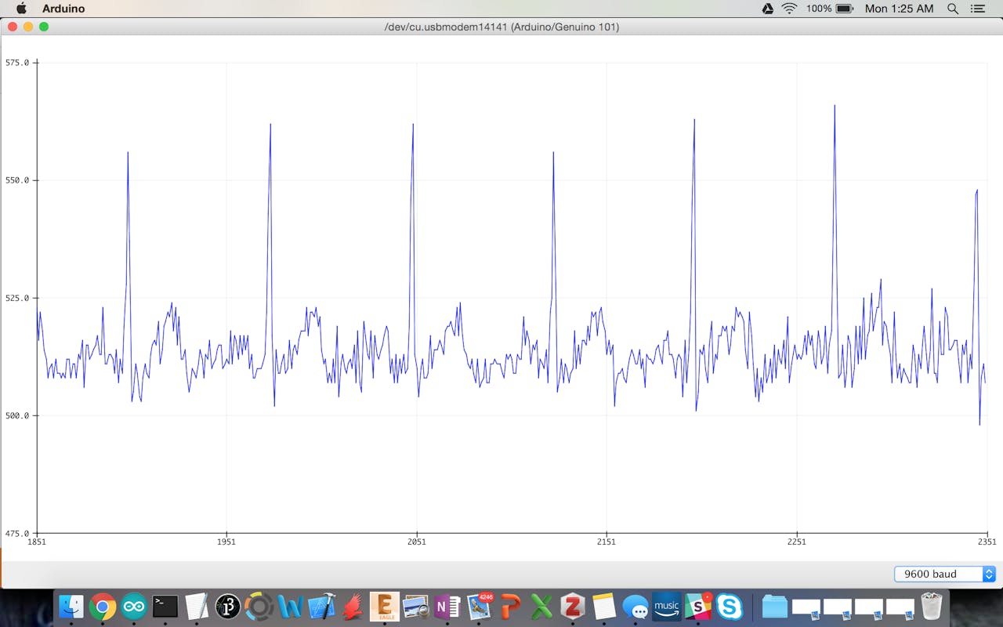Launch Skype from the dock
1003x627 pixels.
coord(730,606)
